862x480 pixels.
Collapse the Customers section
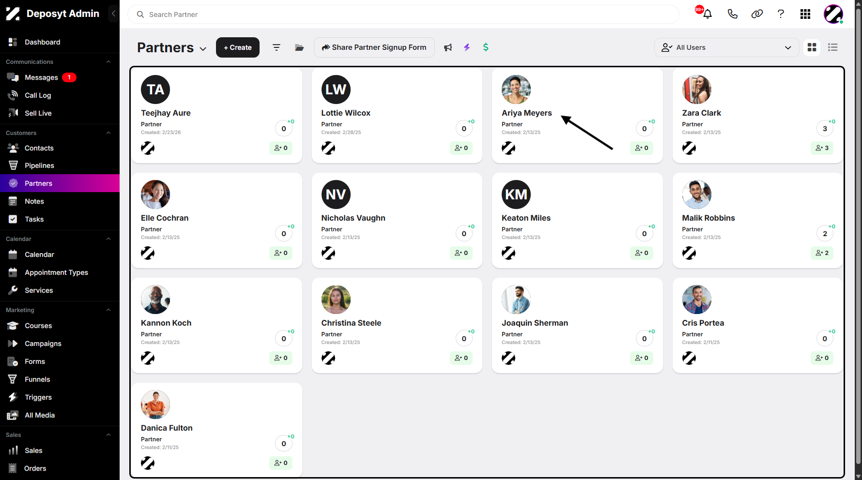point(108,133)
